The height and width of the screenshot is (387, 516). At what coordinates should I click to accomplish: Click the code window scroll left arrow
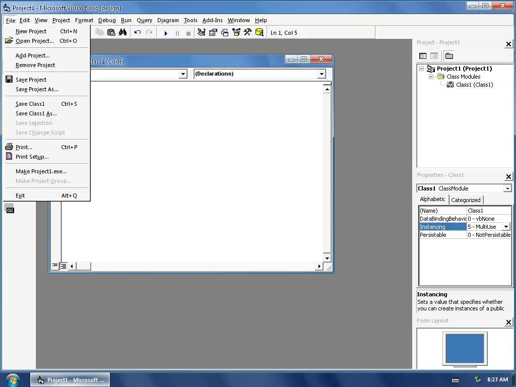click(x=72, y=266)
